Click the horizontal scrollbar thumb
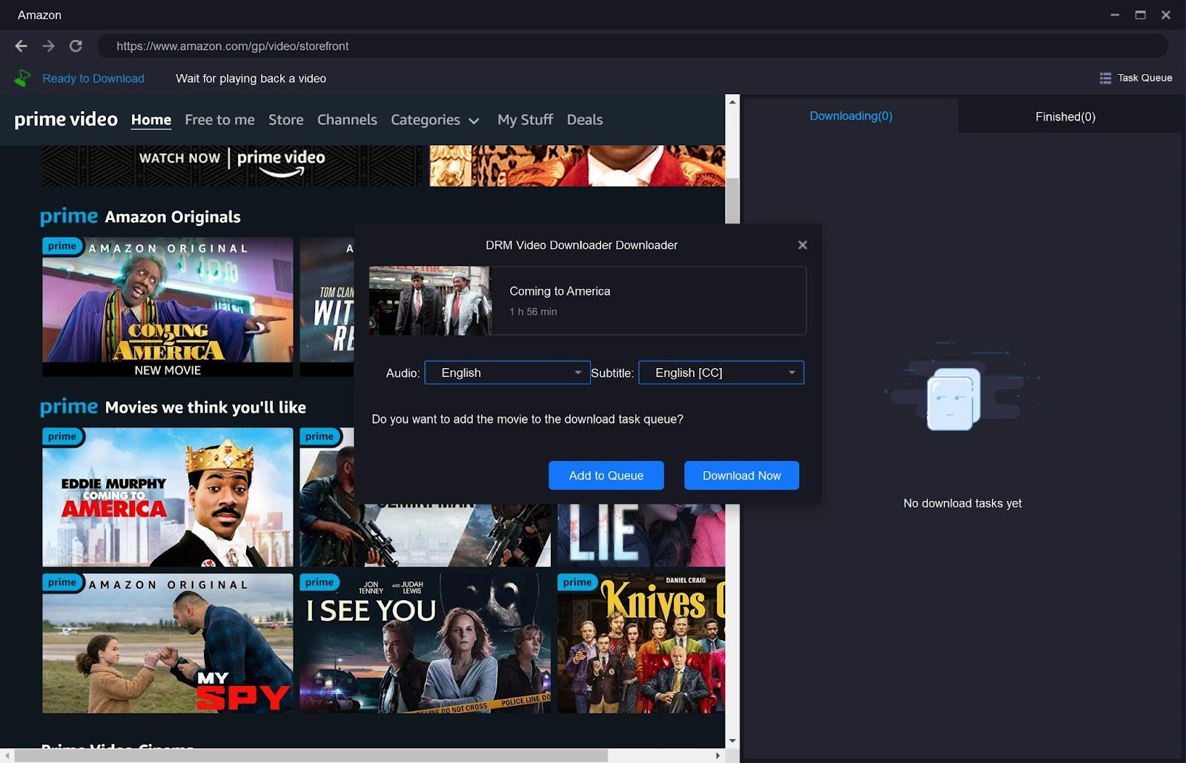This screenshot has width=1186, height=763. [311, 756]
